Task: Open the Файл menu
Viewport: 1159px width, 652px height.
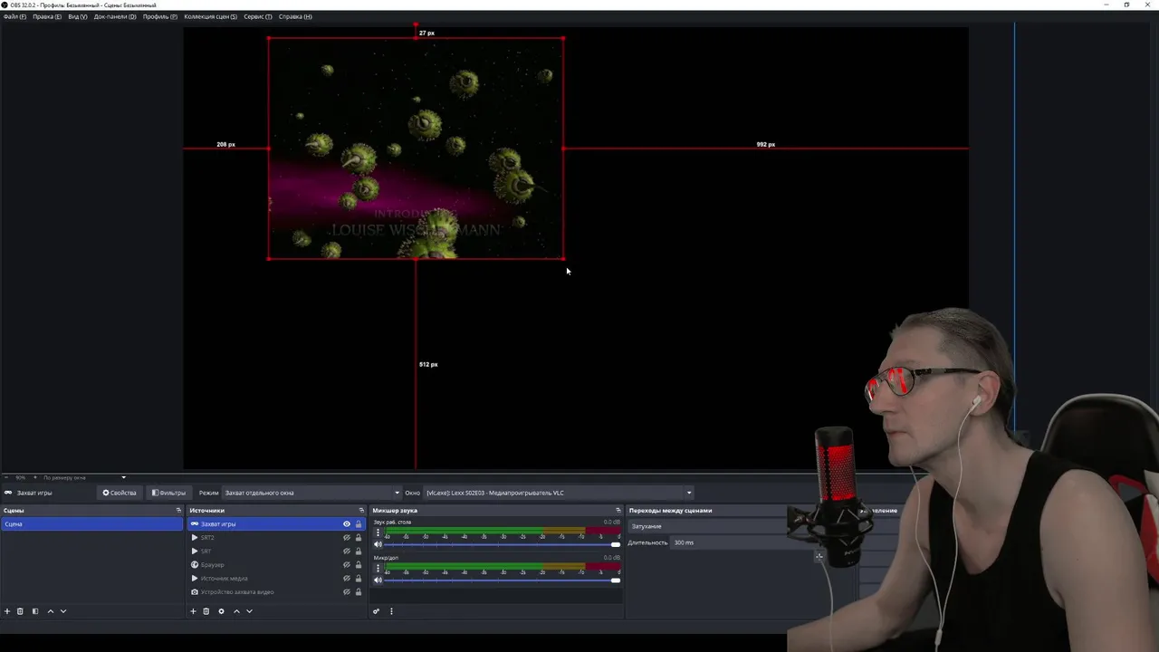Action: pyautogui.click(x=14, y=16)
